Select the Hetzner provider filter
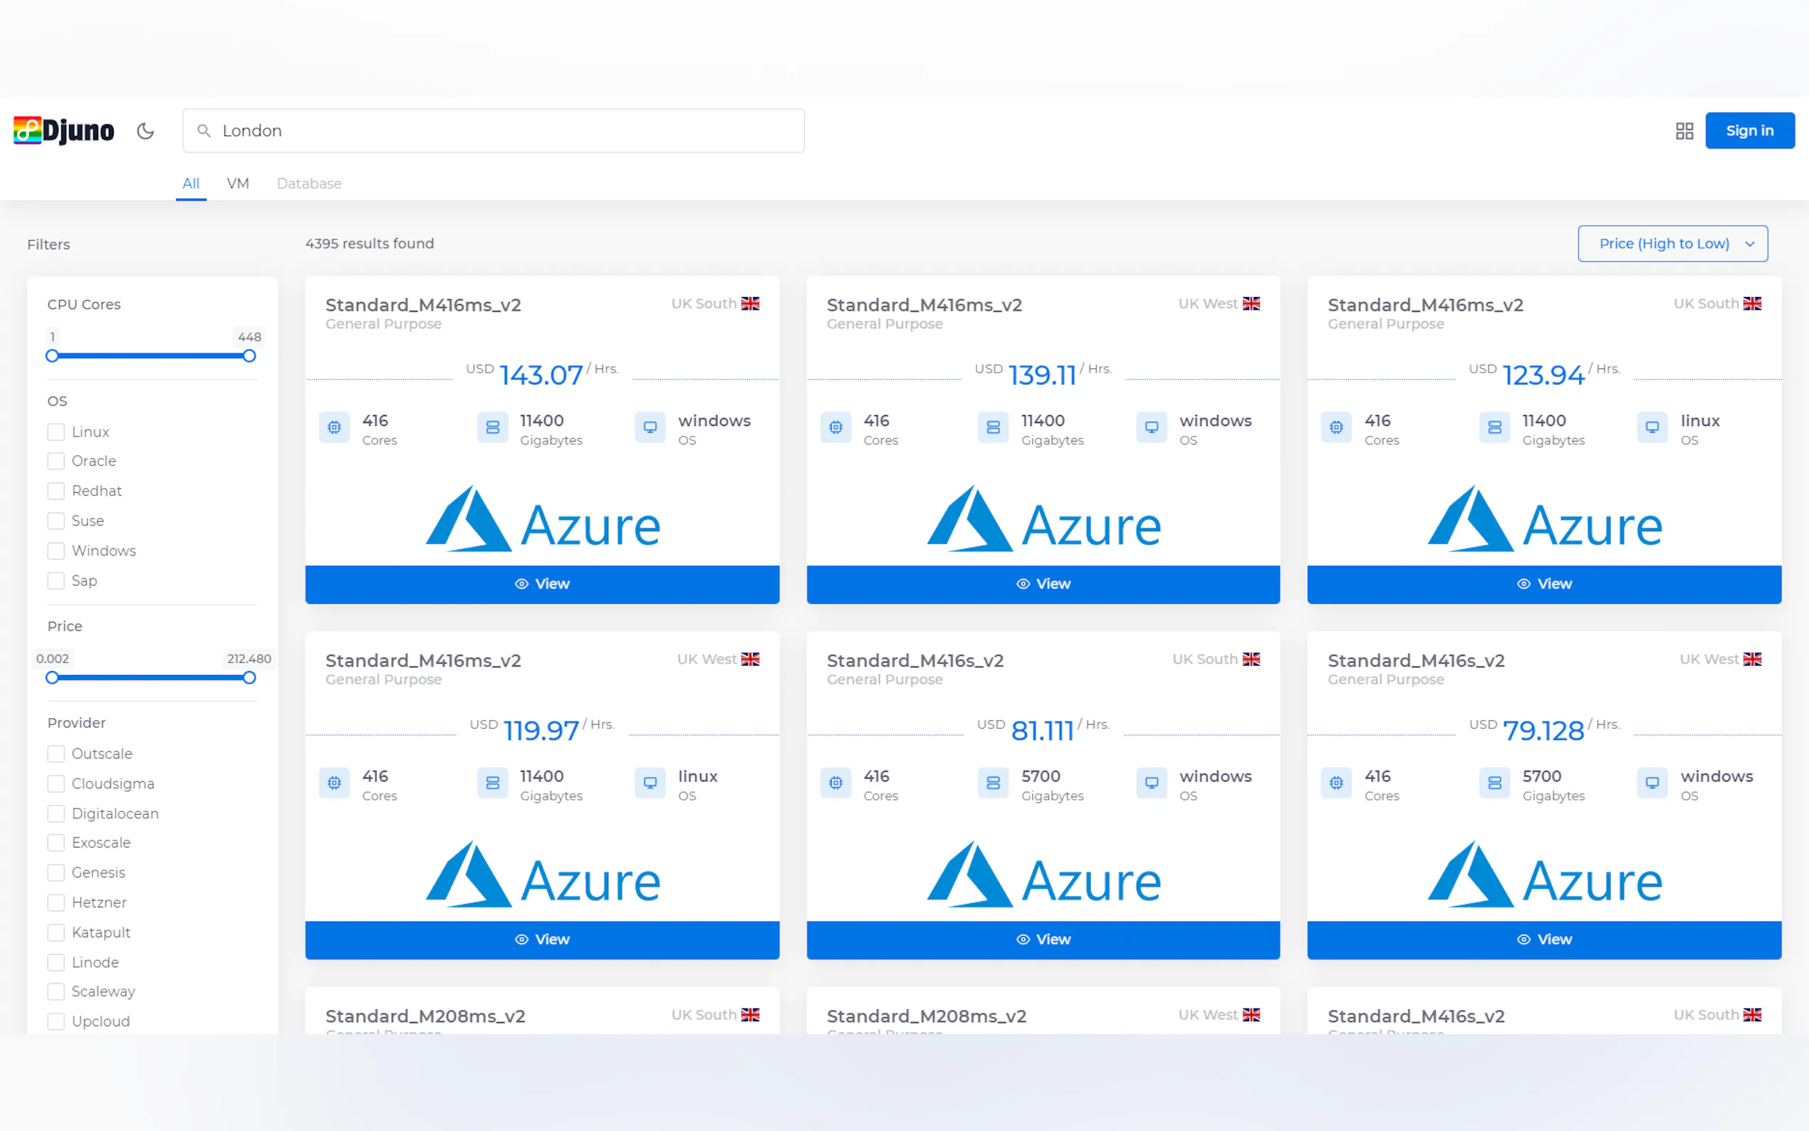This screenshot has width=1809, height=1131. pos(56,902)
